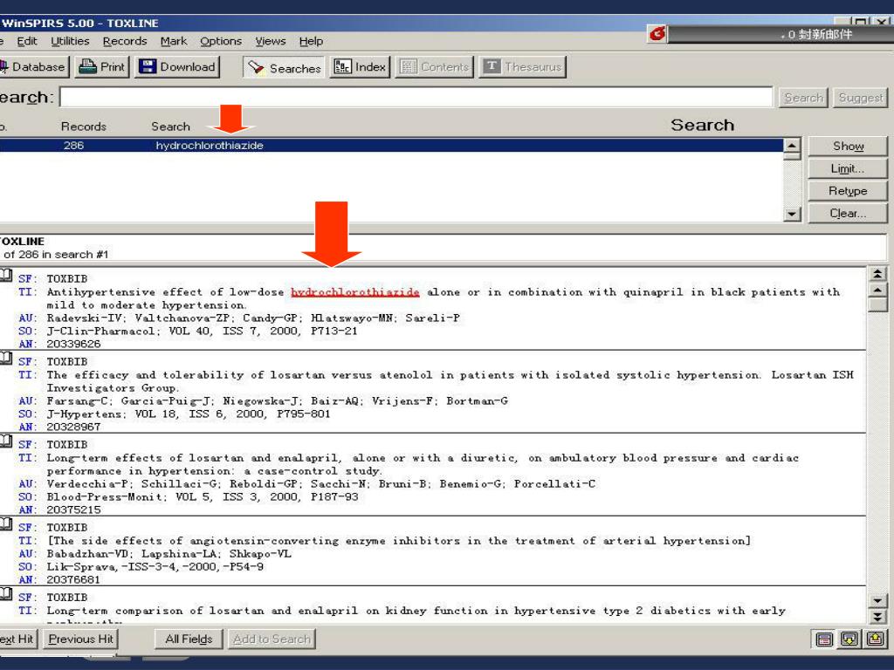The height and width of the screenshot is (670, 894).
Task: Open the Options menu
Action: pos(221,41)
